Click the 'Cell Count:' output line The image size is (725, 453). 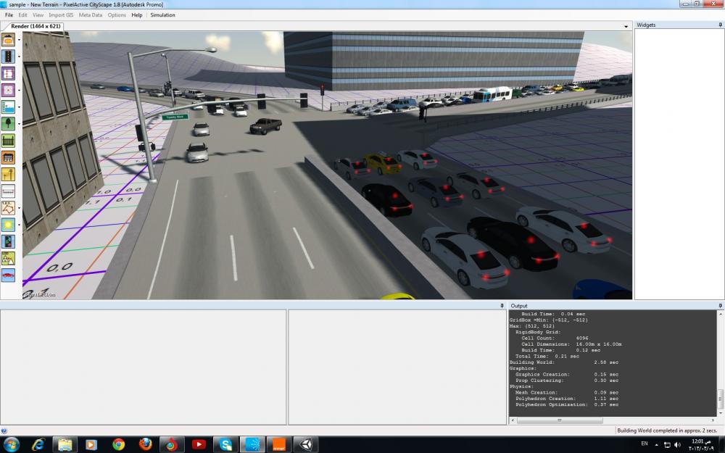point(555,338)
